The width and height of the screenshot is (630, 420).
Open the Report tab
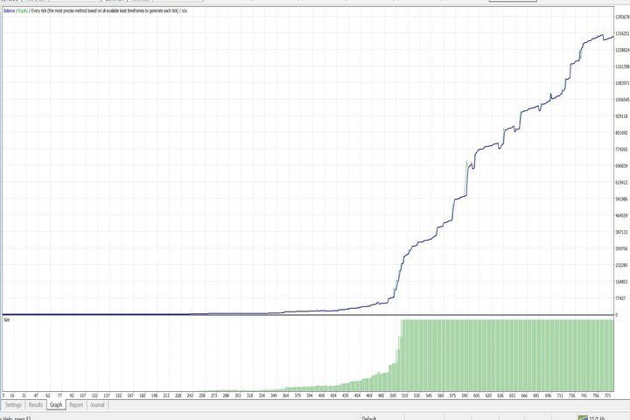tap(76, 405)
